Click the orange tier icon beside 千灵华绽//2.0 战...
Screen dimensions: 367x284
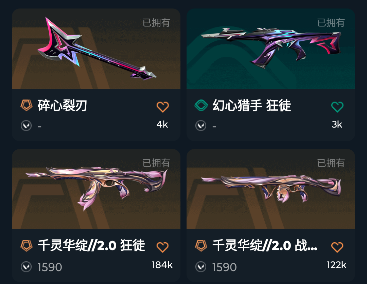pyautogui.click(x=201, y=246)
